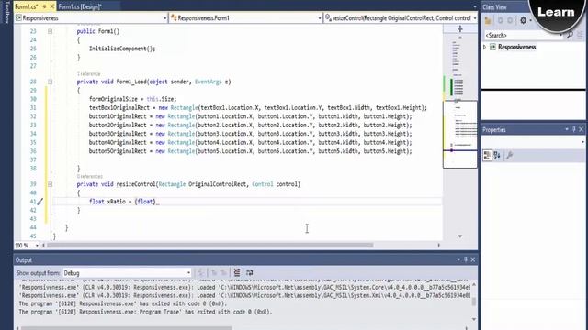Click button5OriginalRect on line 36
Screen dimensions: 588x330
point(118,151)
